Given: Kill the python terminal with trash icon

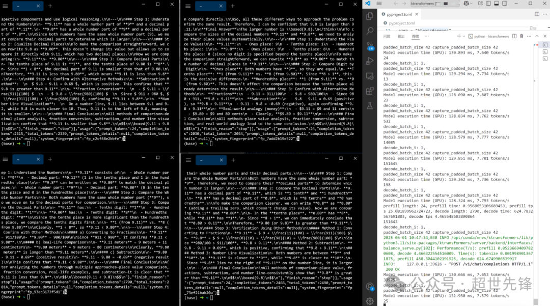Looking at the screenshot, I should [521, 36].
